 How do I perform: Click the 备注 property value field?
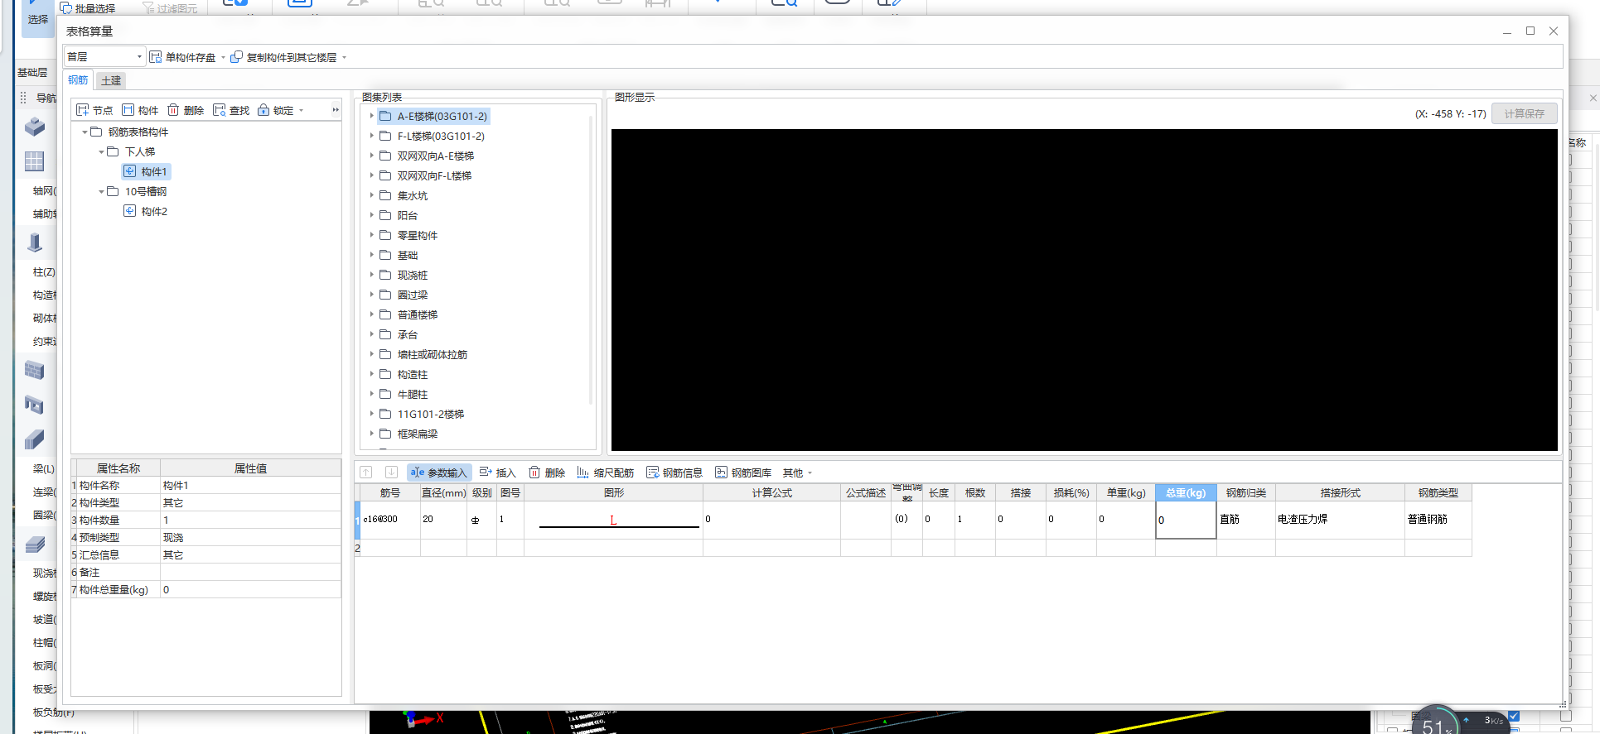point(250,573)
